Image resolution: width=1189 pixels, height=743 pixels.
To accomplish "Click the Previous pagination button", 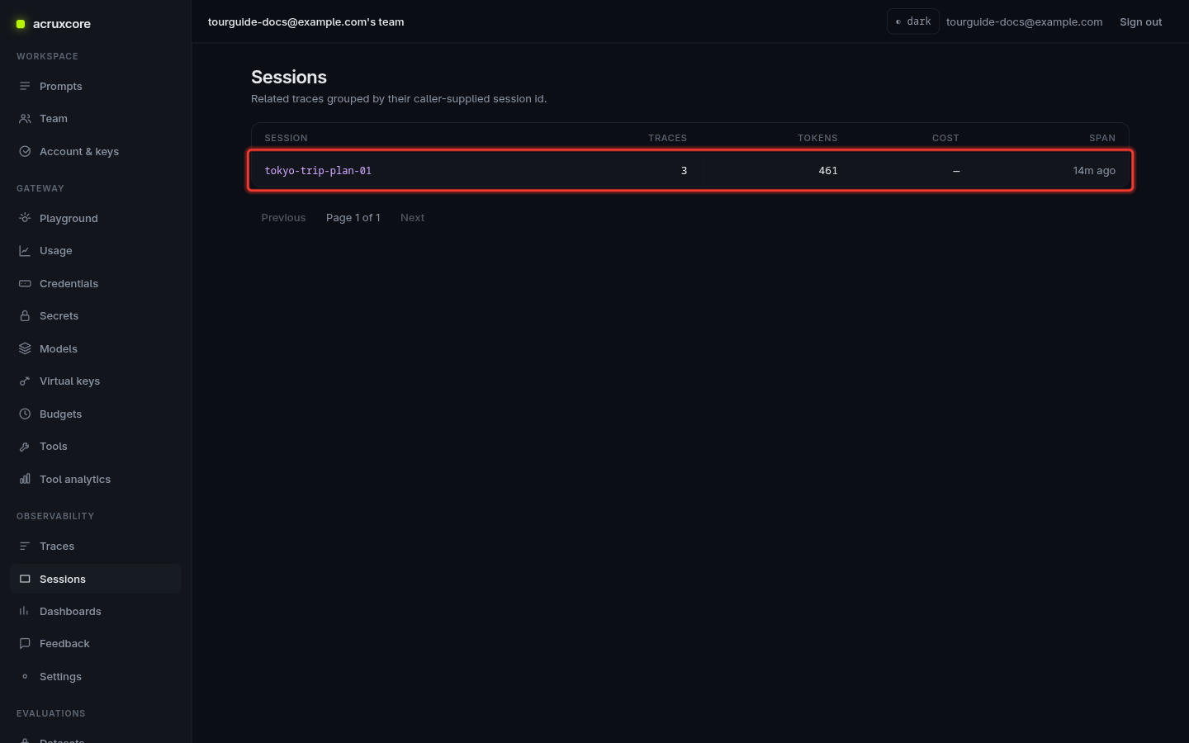I will coord(283,218).
